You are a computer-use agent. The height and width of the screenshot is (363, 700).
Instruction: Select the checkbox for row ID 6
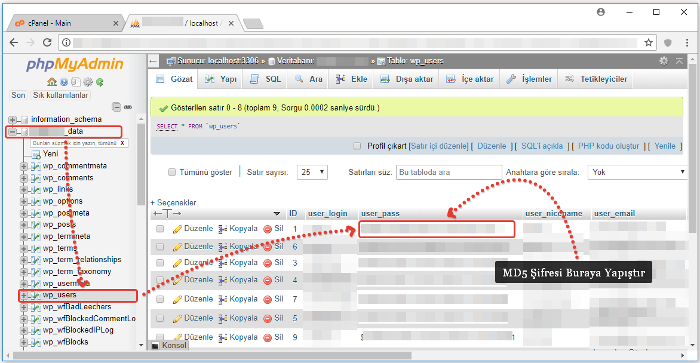[160, 246]
